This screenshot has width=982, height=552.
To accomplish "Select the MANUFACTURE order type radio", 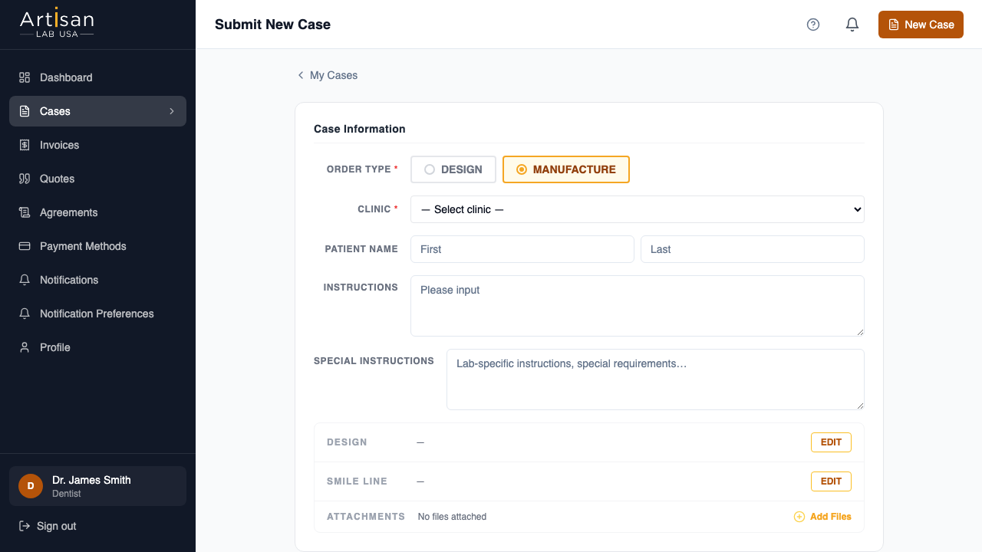I will click(566, 169).
